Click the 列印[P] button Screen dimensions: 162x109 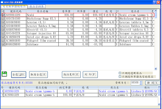pyautogui.click(x=90, y=74)
